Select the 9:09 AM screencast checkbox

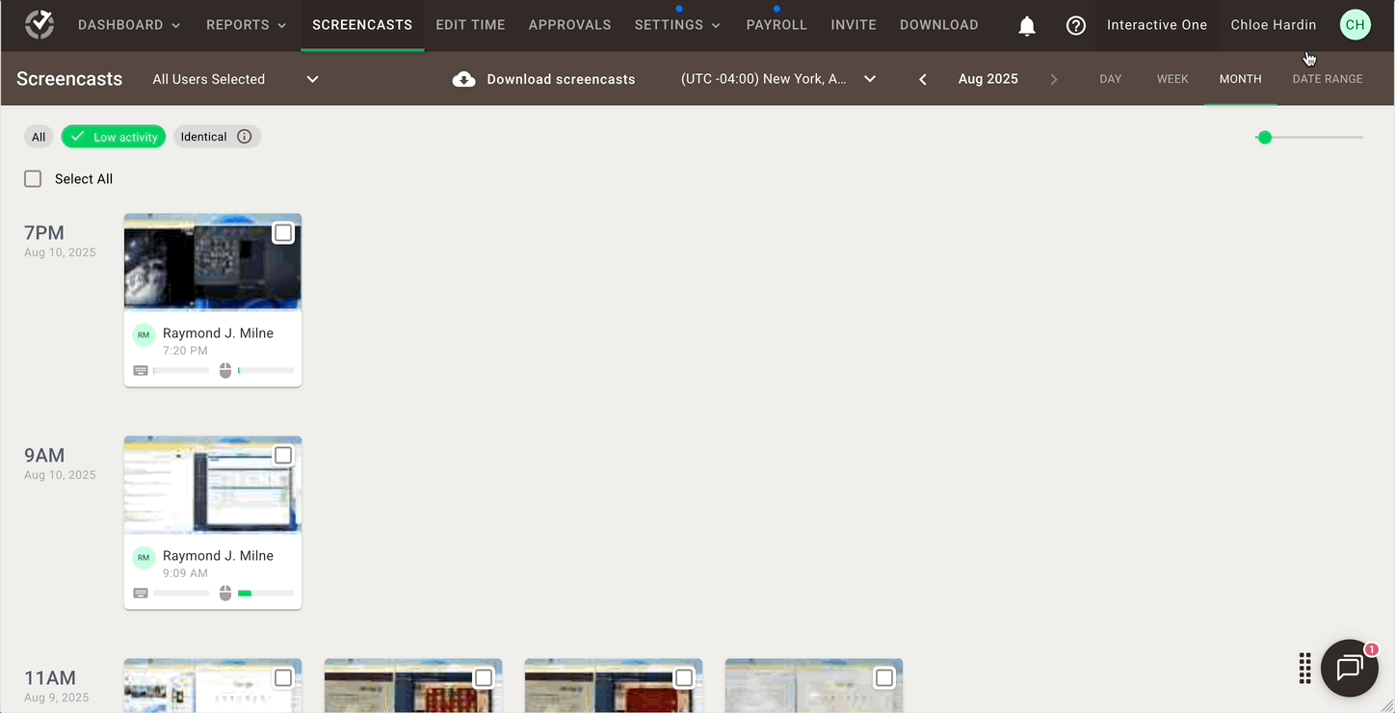point(282,456)
